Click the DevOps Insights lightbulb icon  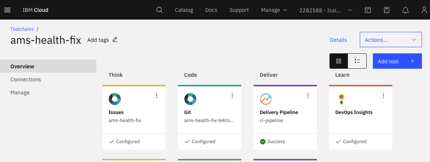(341, 99)
